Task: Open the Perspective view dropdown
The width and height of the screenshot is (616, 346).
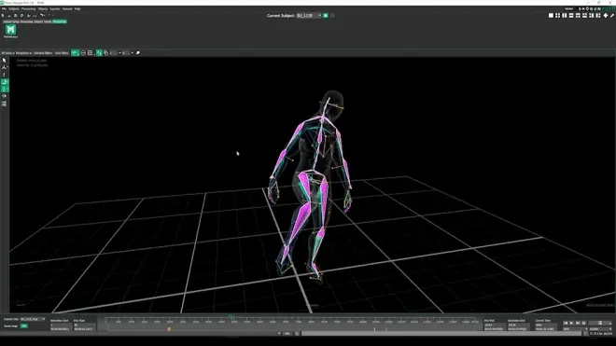Action: pyautogui.click(x=23, y=53)
